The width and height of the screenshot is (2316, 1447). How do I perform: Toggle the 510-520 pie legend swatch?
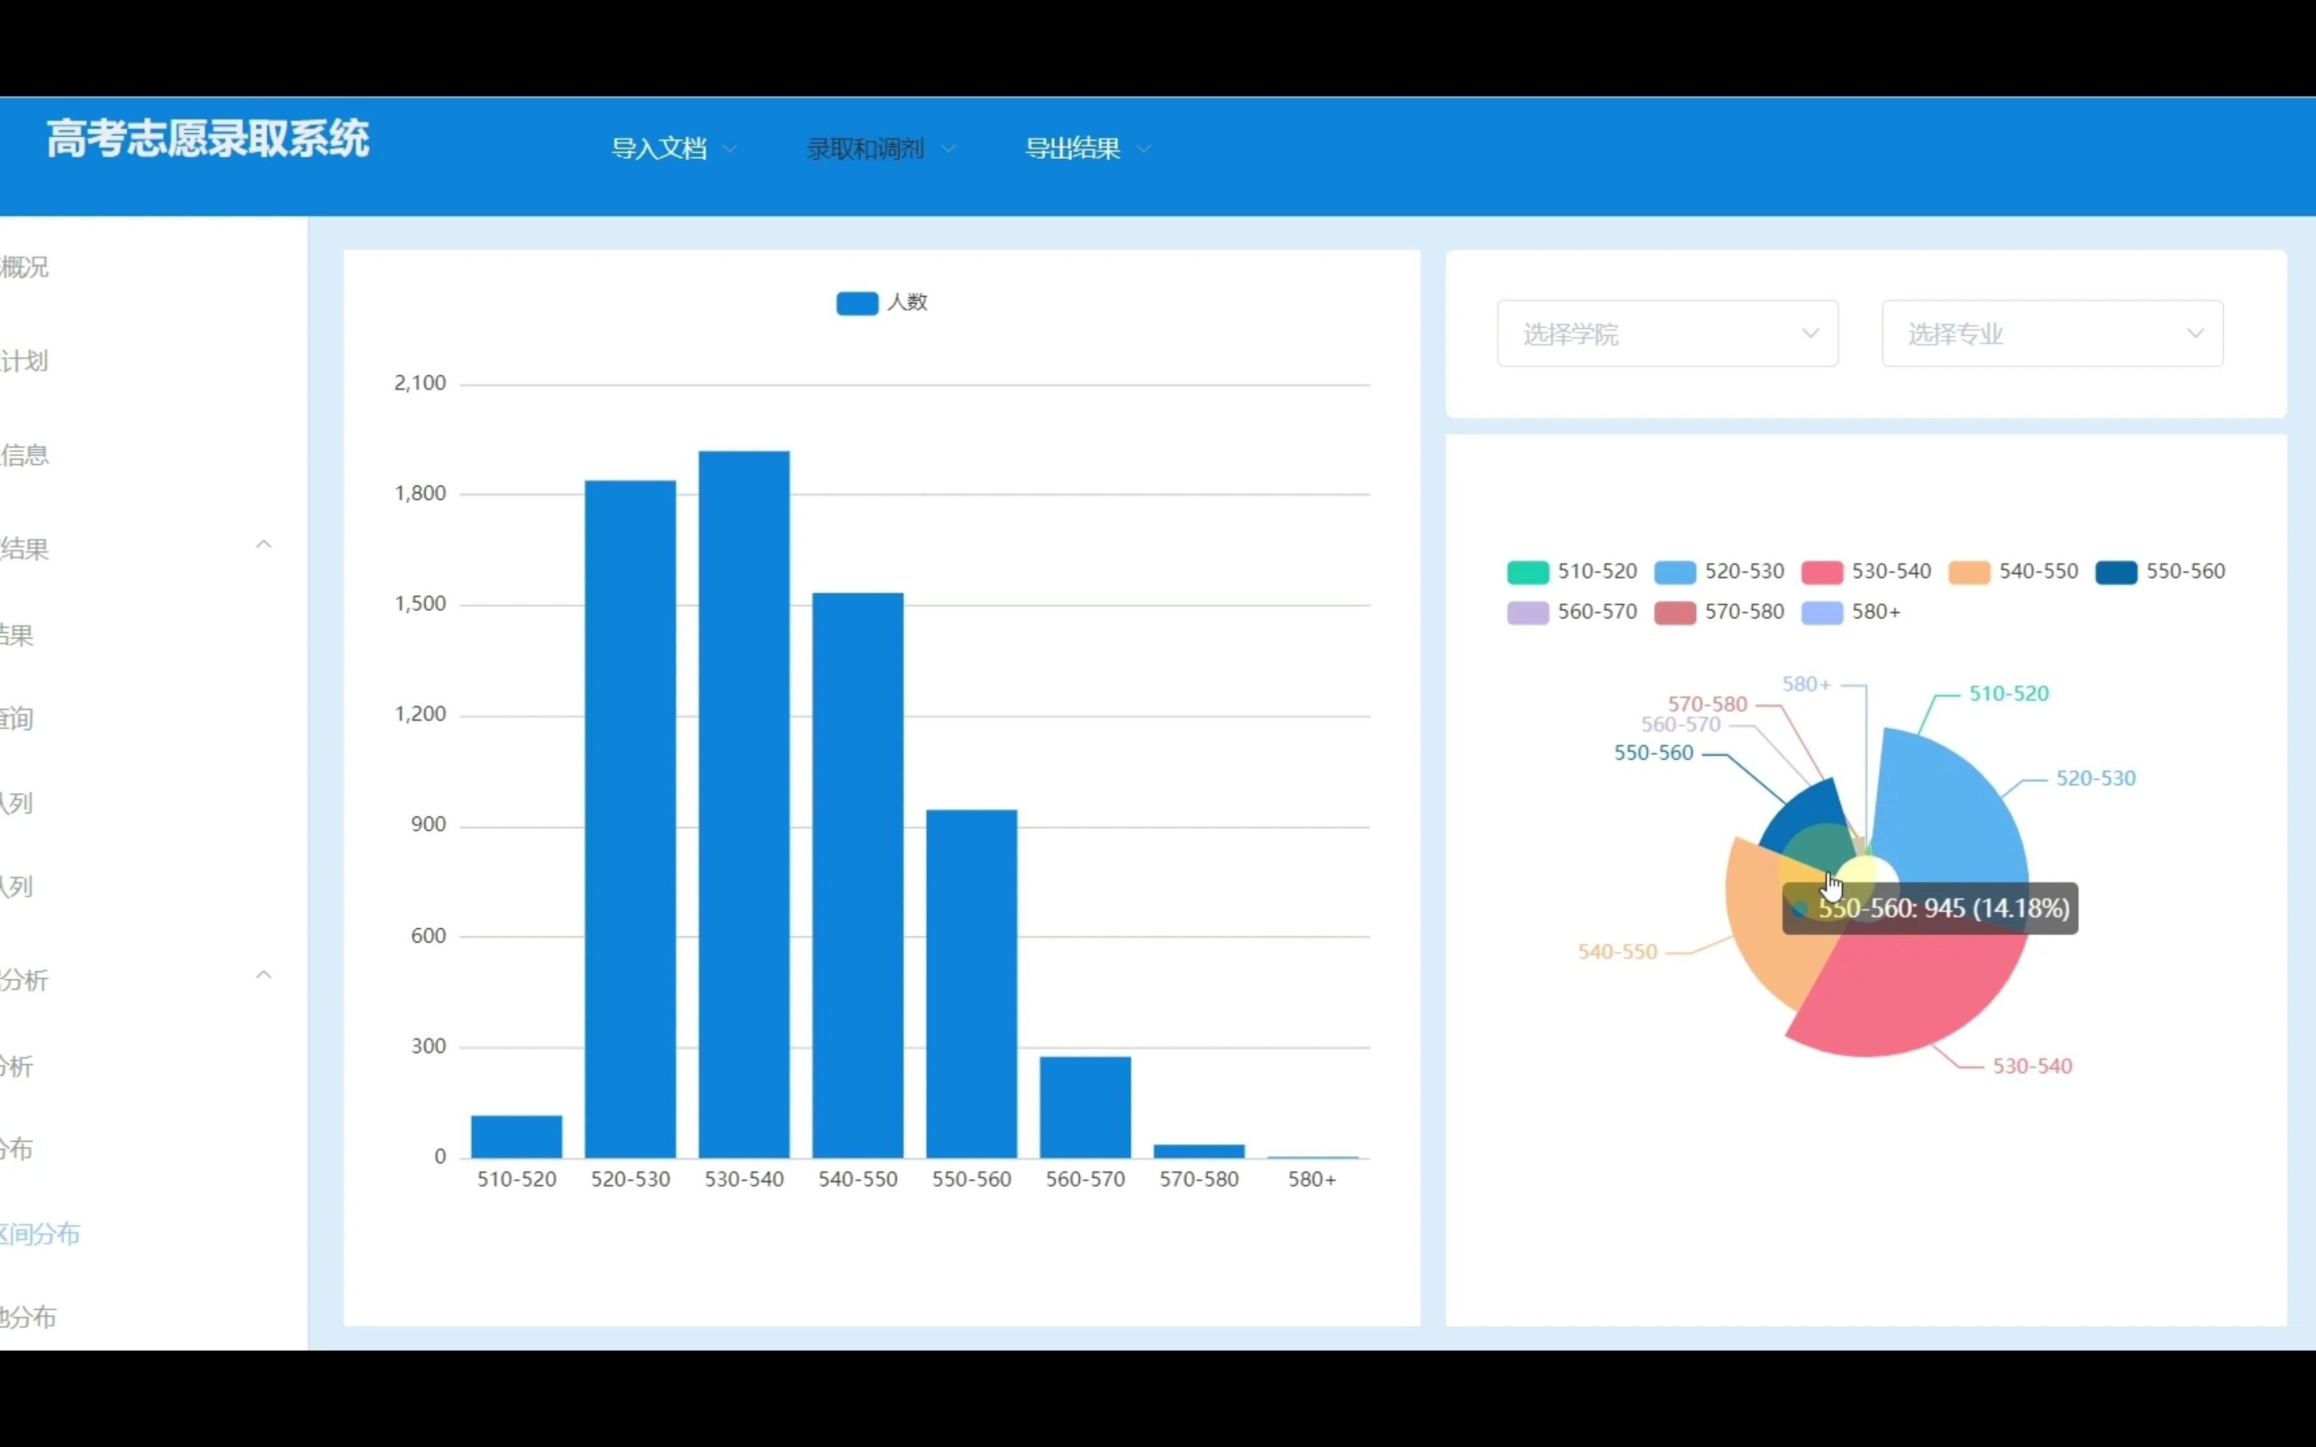[x=1527, y=572]
